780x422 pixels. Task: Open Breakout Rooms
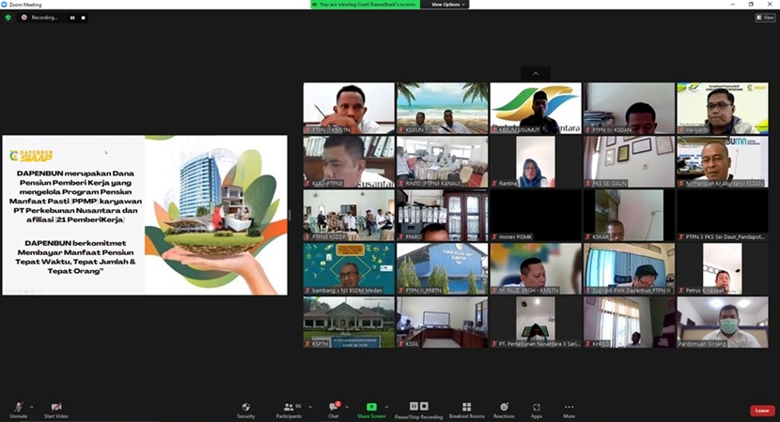coord(466,408)
